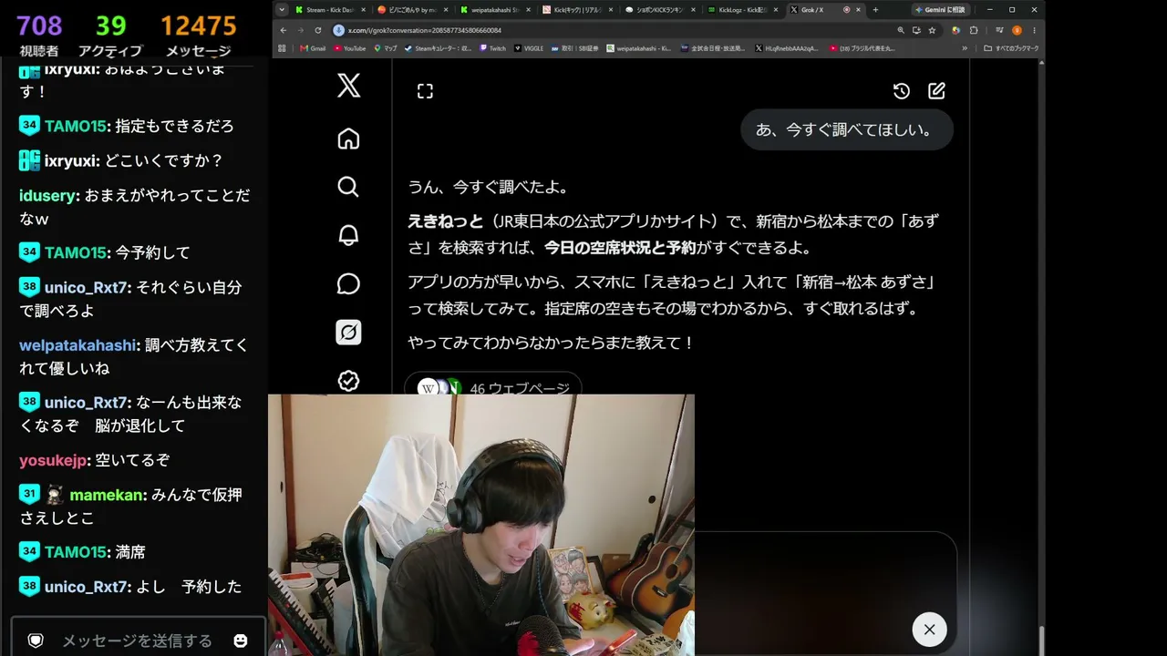Open the X logo home icon
The width and height of the screenshot is (1167, 656).
(x=348, y=86)
